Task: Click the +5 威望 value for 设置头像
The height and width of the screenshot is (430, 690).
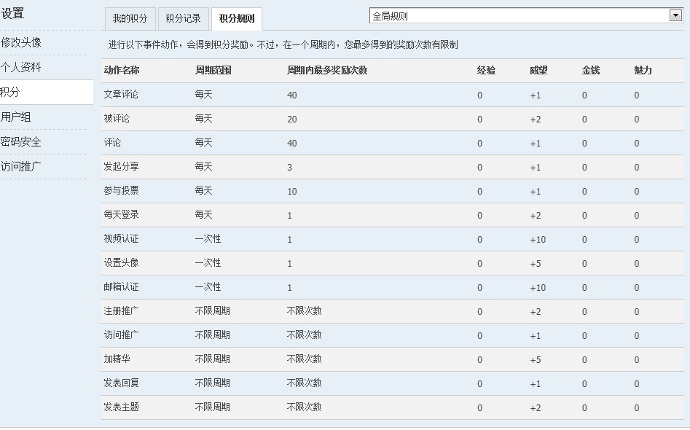Action: coord(536,264)
